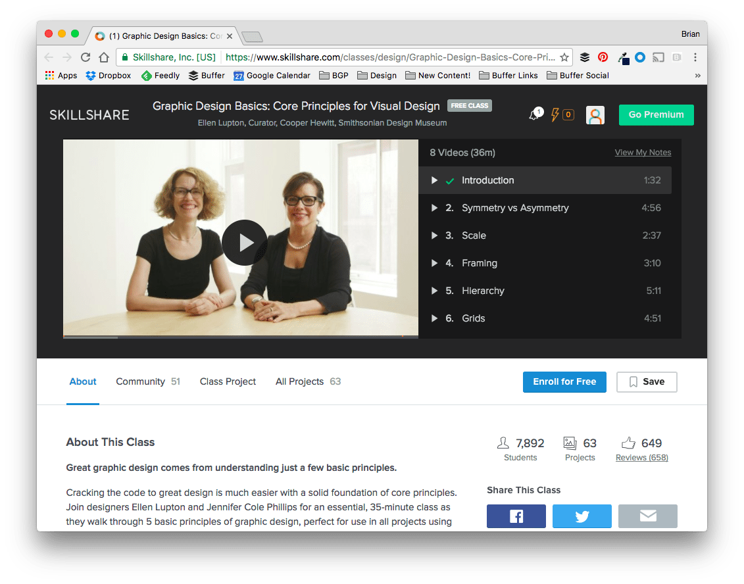Share the class on Facebook
This screenshot has height=584, width=744.
tap(516, 516)
